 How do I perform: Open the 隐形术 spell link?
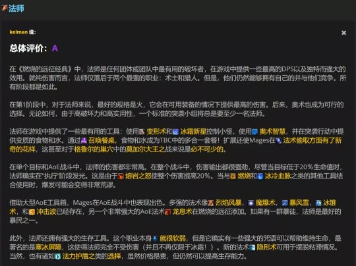(266, 248)
